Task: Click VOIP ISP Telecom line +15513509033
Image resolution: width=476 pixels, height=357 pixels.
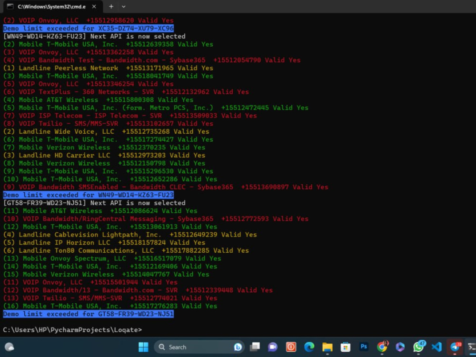Action: [x=130, y=115]
